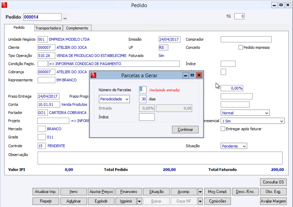Click the Unidade Negócio code field

click(x=43, y=39)
